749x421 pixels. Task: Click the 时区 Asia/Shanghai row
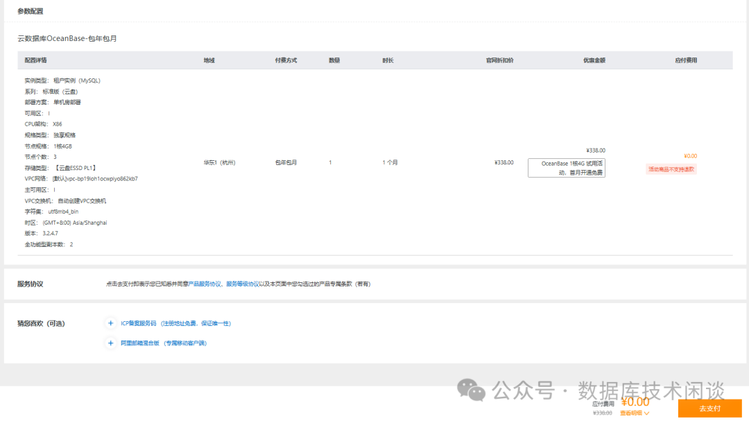pyautogui.click(x=66, y=223)
